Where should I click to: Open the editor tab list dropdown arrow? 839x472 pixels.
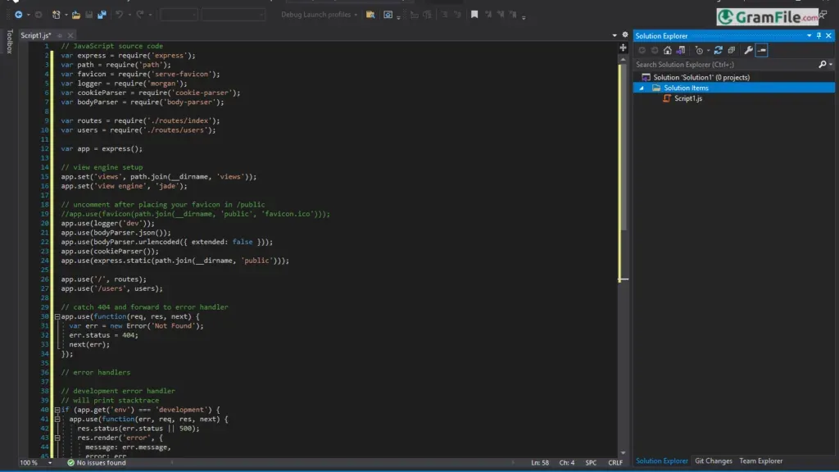click(615, 35)
